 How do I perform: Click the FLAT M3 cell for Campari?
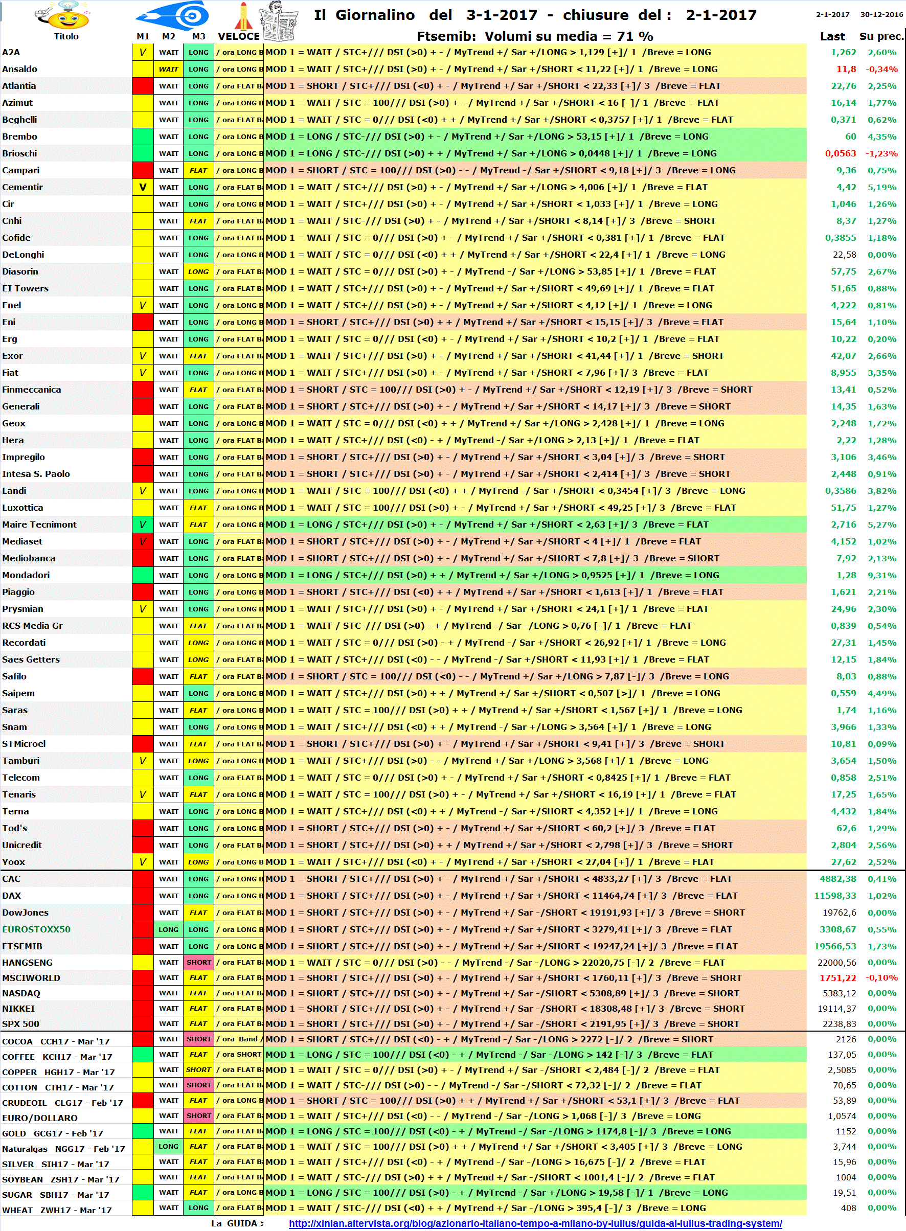point(198,170)
